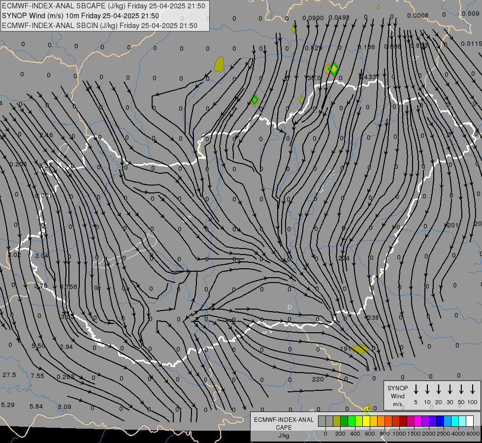
Task: Click the map value 0.0990
Action: [x=313, y=18]
